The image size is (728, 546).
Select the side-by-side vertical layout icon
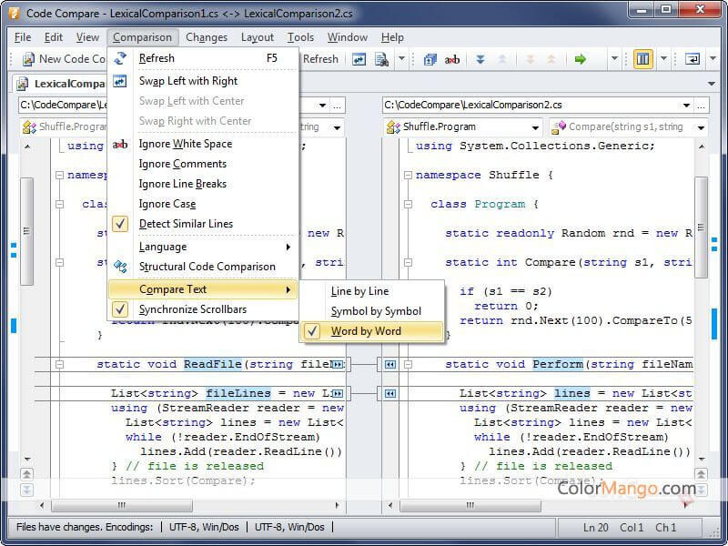click(x=643, y=59)
